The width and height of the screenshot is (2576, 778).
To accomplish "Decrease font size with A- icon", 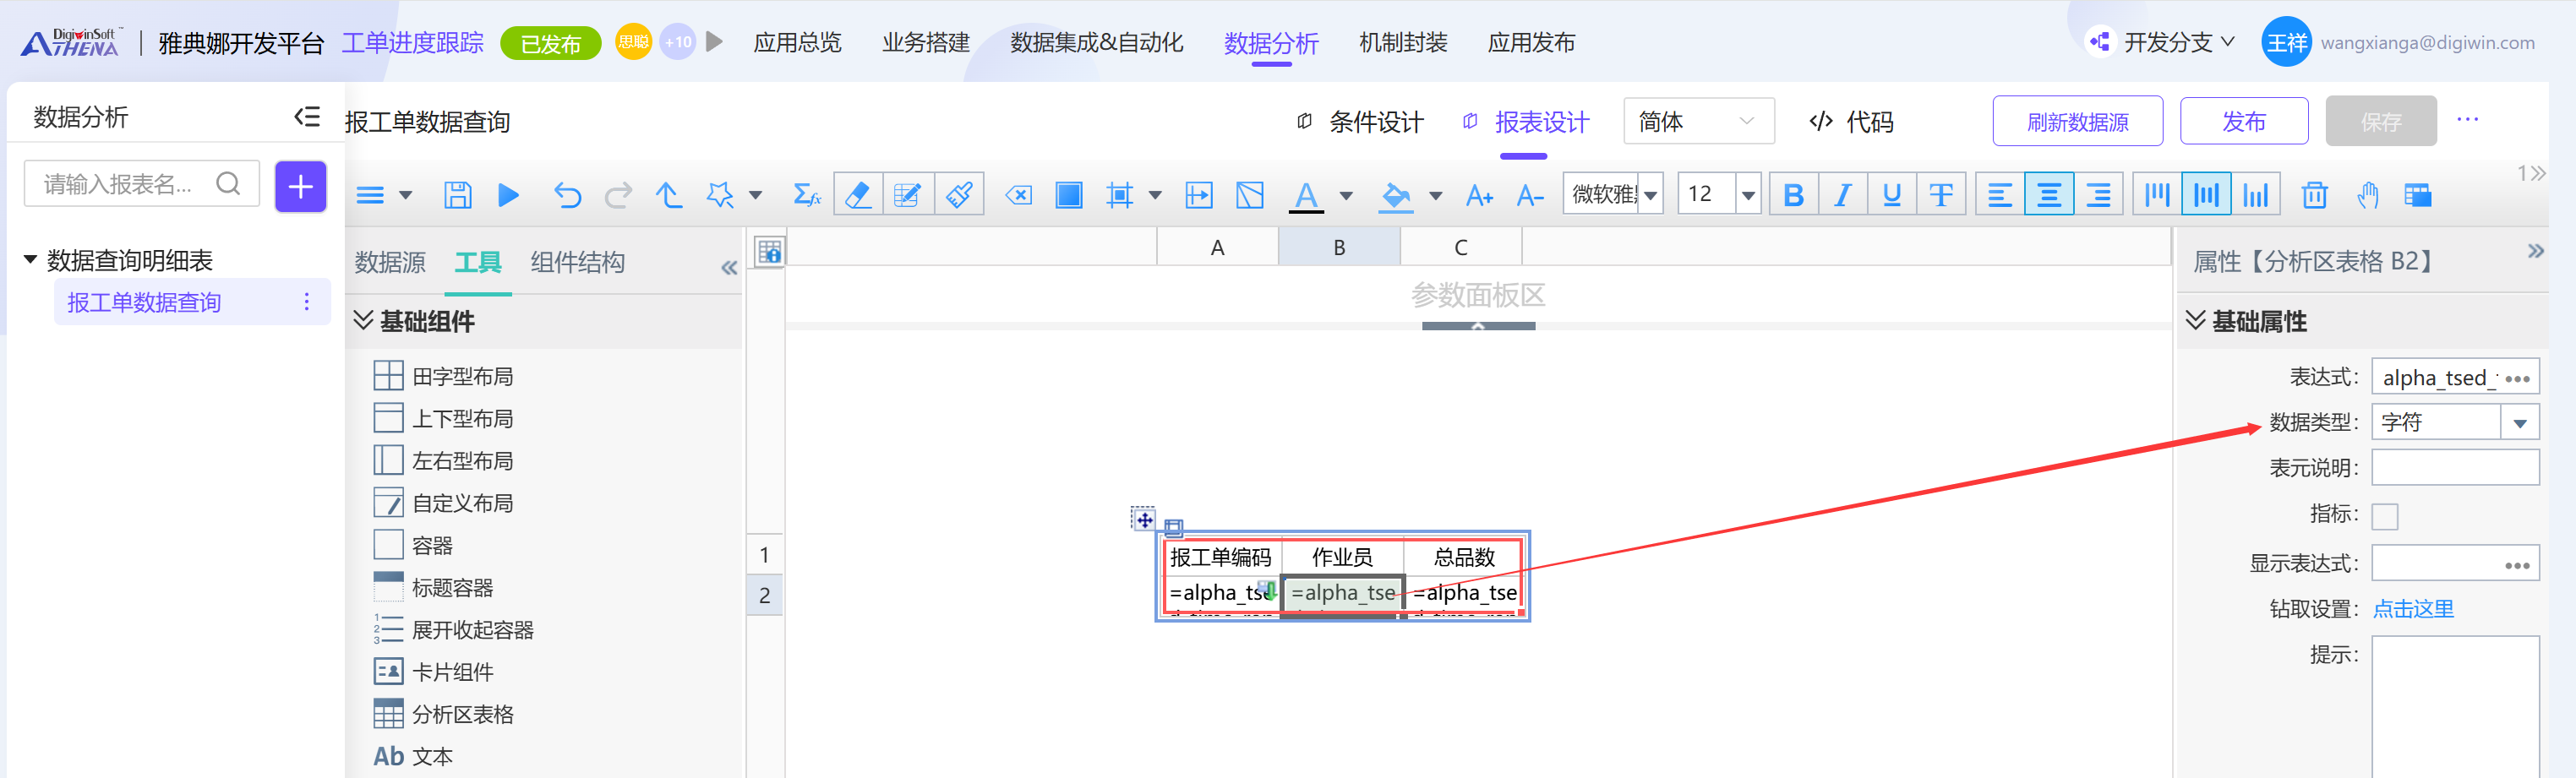I will [1529, 195].
